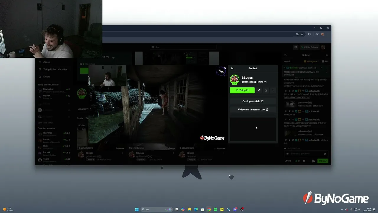
Task: Open the Chrome extensions puzzle icon
Action: click(309, 34)
